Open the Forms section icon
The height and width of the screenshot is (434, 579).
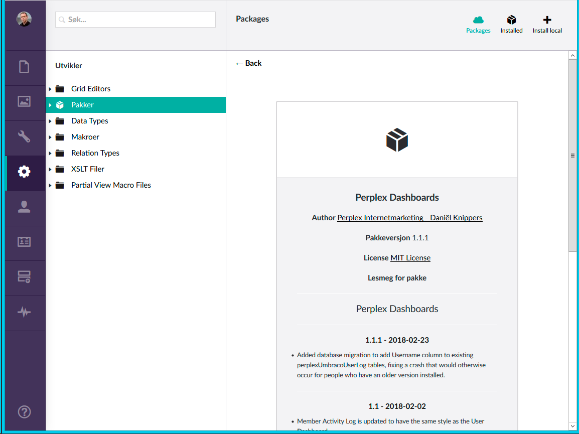point(24,277)
